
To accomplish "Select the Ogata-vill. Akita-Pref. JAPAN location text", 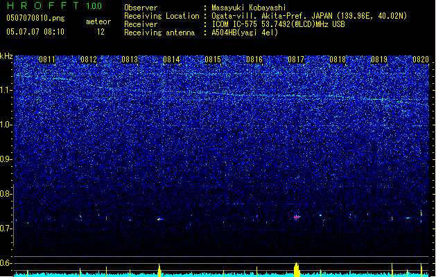I will point(309,16).
